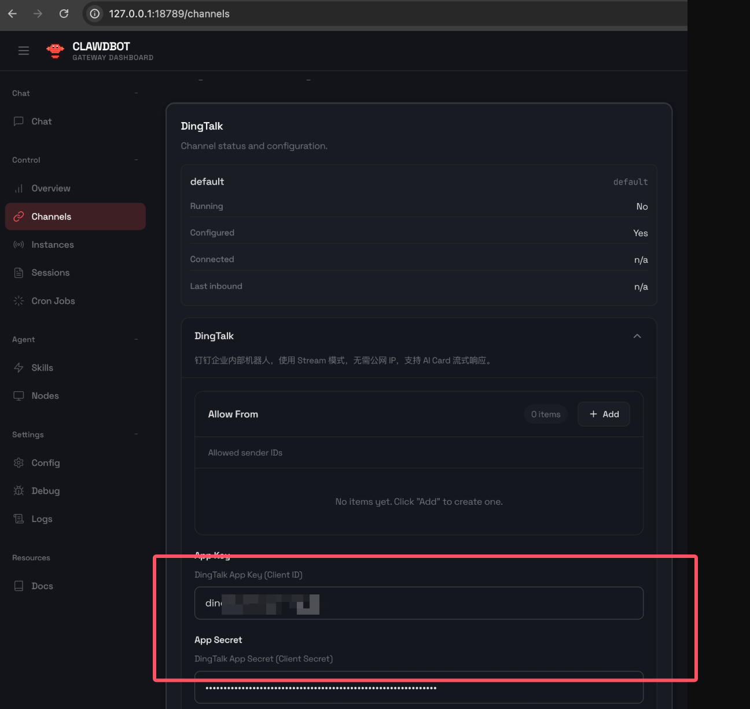Focus the App Secret password field
Image resolution: width=750 pixels, height=709 pixels.
point(419,688)
